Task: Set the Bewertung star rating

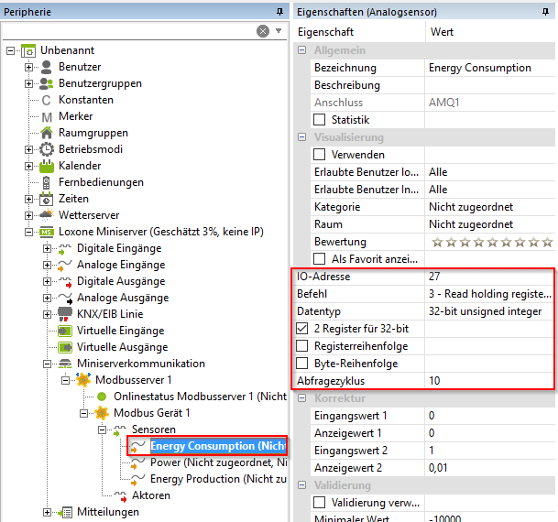Action: pyautogui.click(x=493, y=242)
